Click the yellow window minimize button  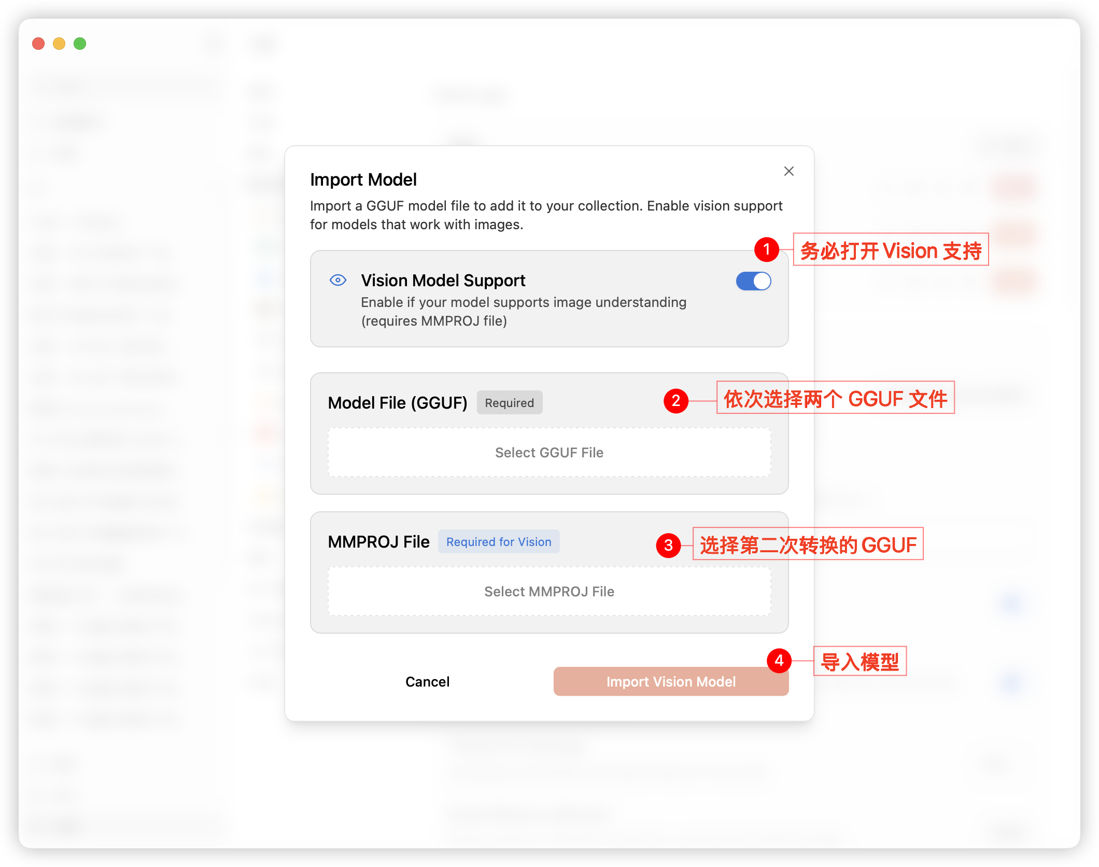tap(59, 44)
